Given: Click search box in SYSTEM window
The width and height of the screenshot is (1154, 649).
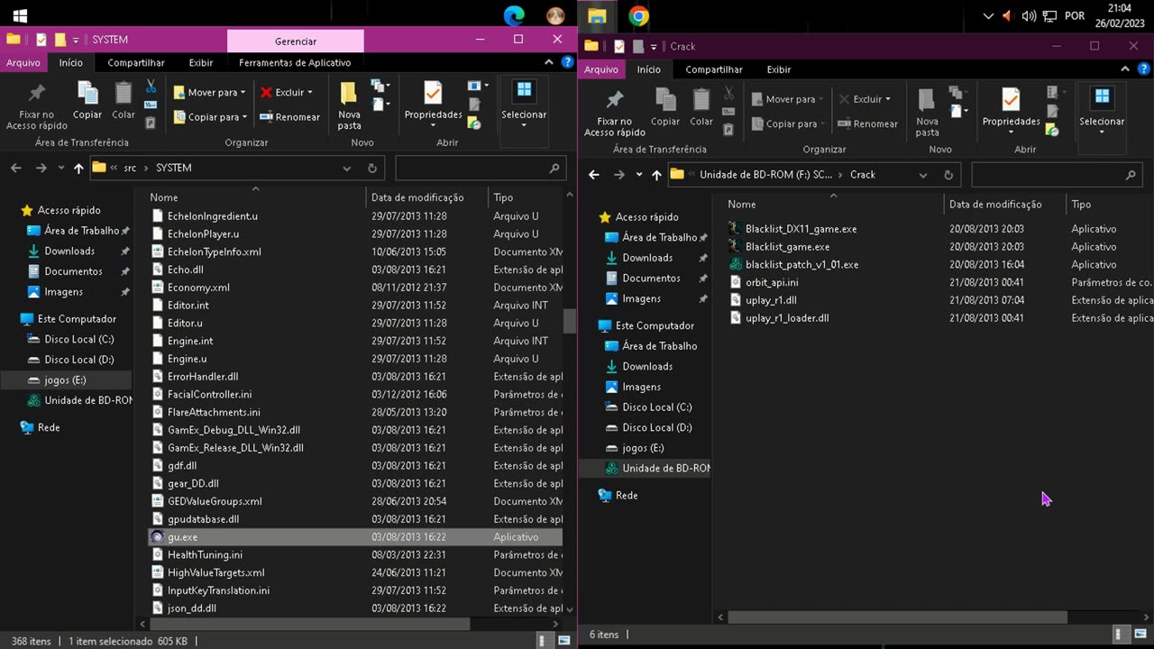Looking at the screenshot, I should pos(480,168).
